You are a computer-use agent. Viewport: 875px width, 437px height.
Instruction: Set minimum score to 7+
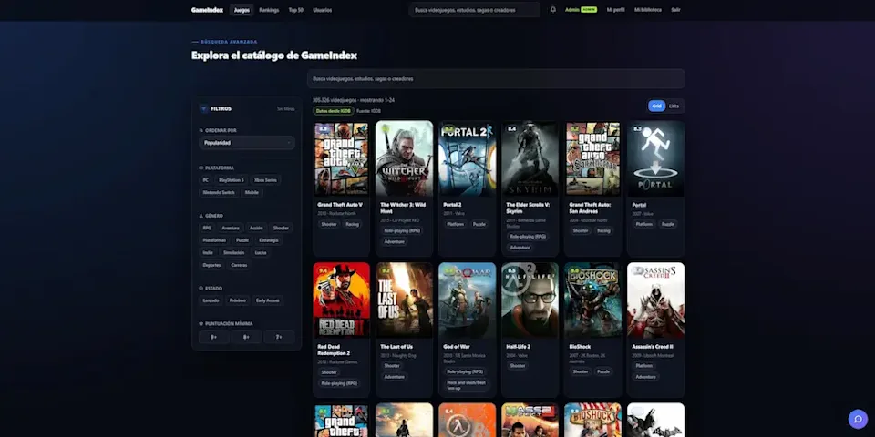(x=279, y=337)
